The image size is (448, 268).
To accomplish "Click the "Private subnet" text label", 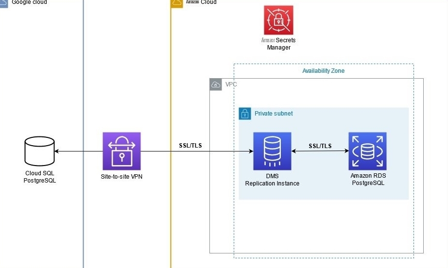I will click(x=274, y=114).
